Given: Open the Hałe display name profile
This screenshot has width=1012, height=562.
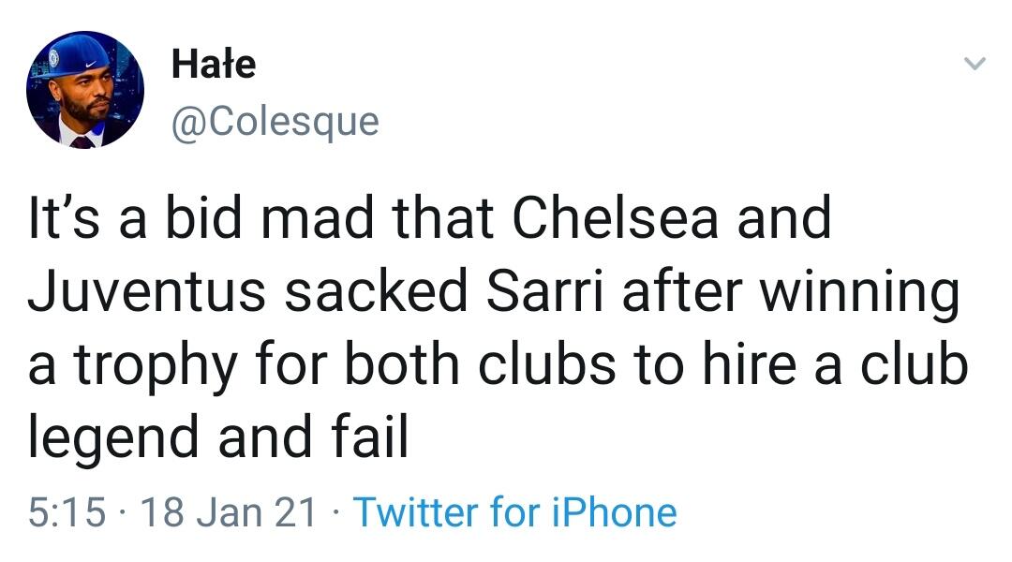Looking at the screenshot, I should tap(214, 65).
